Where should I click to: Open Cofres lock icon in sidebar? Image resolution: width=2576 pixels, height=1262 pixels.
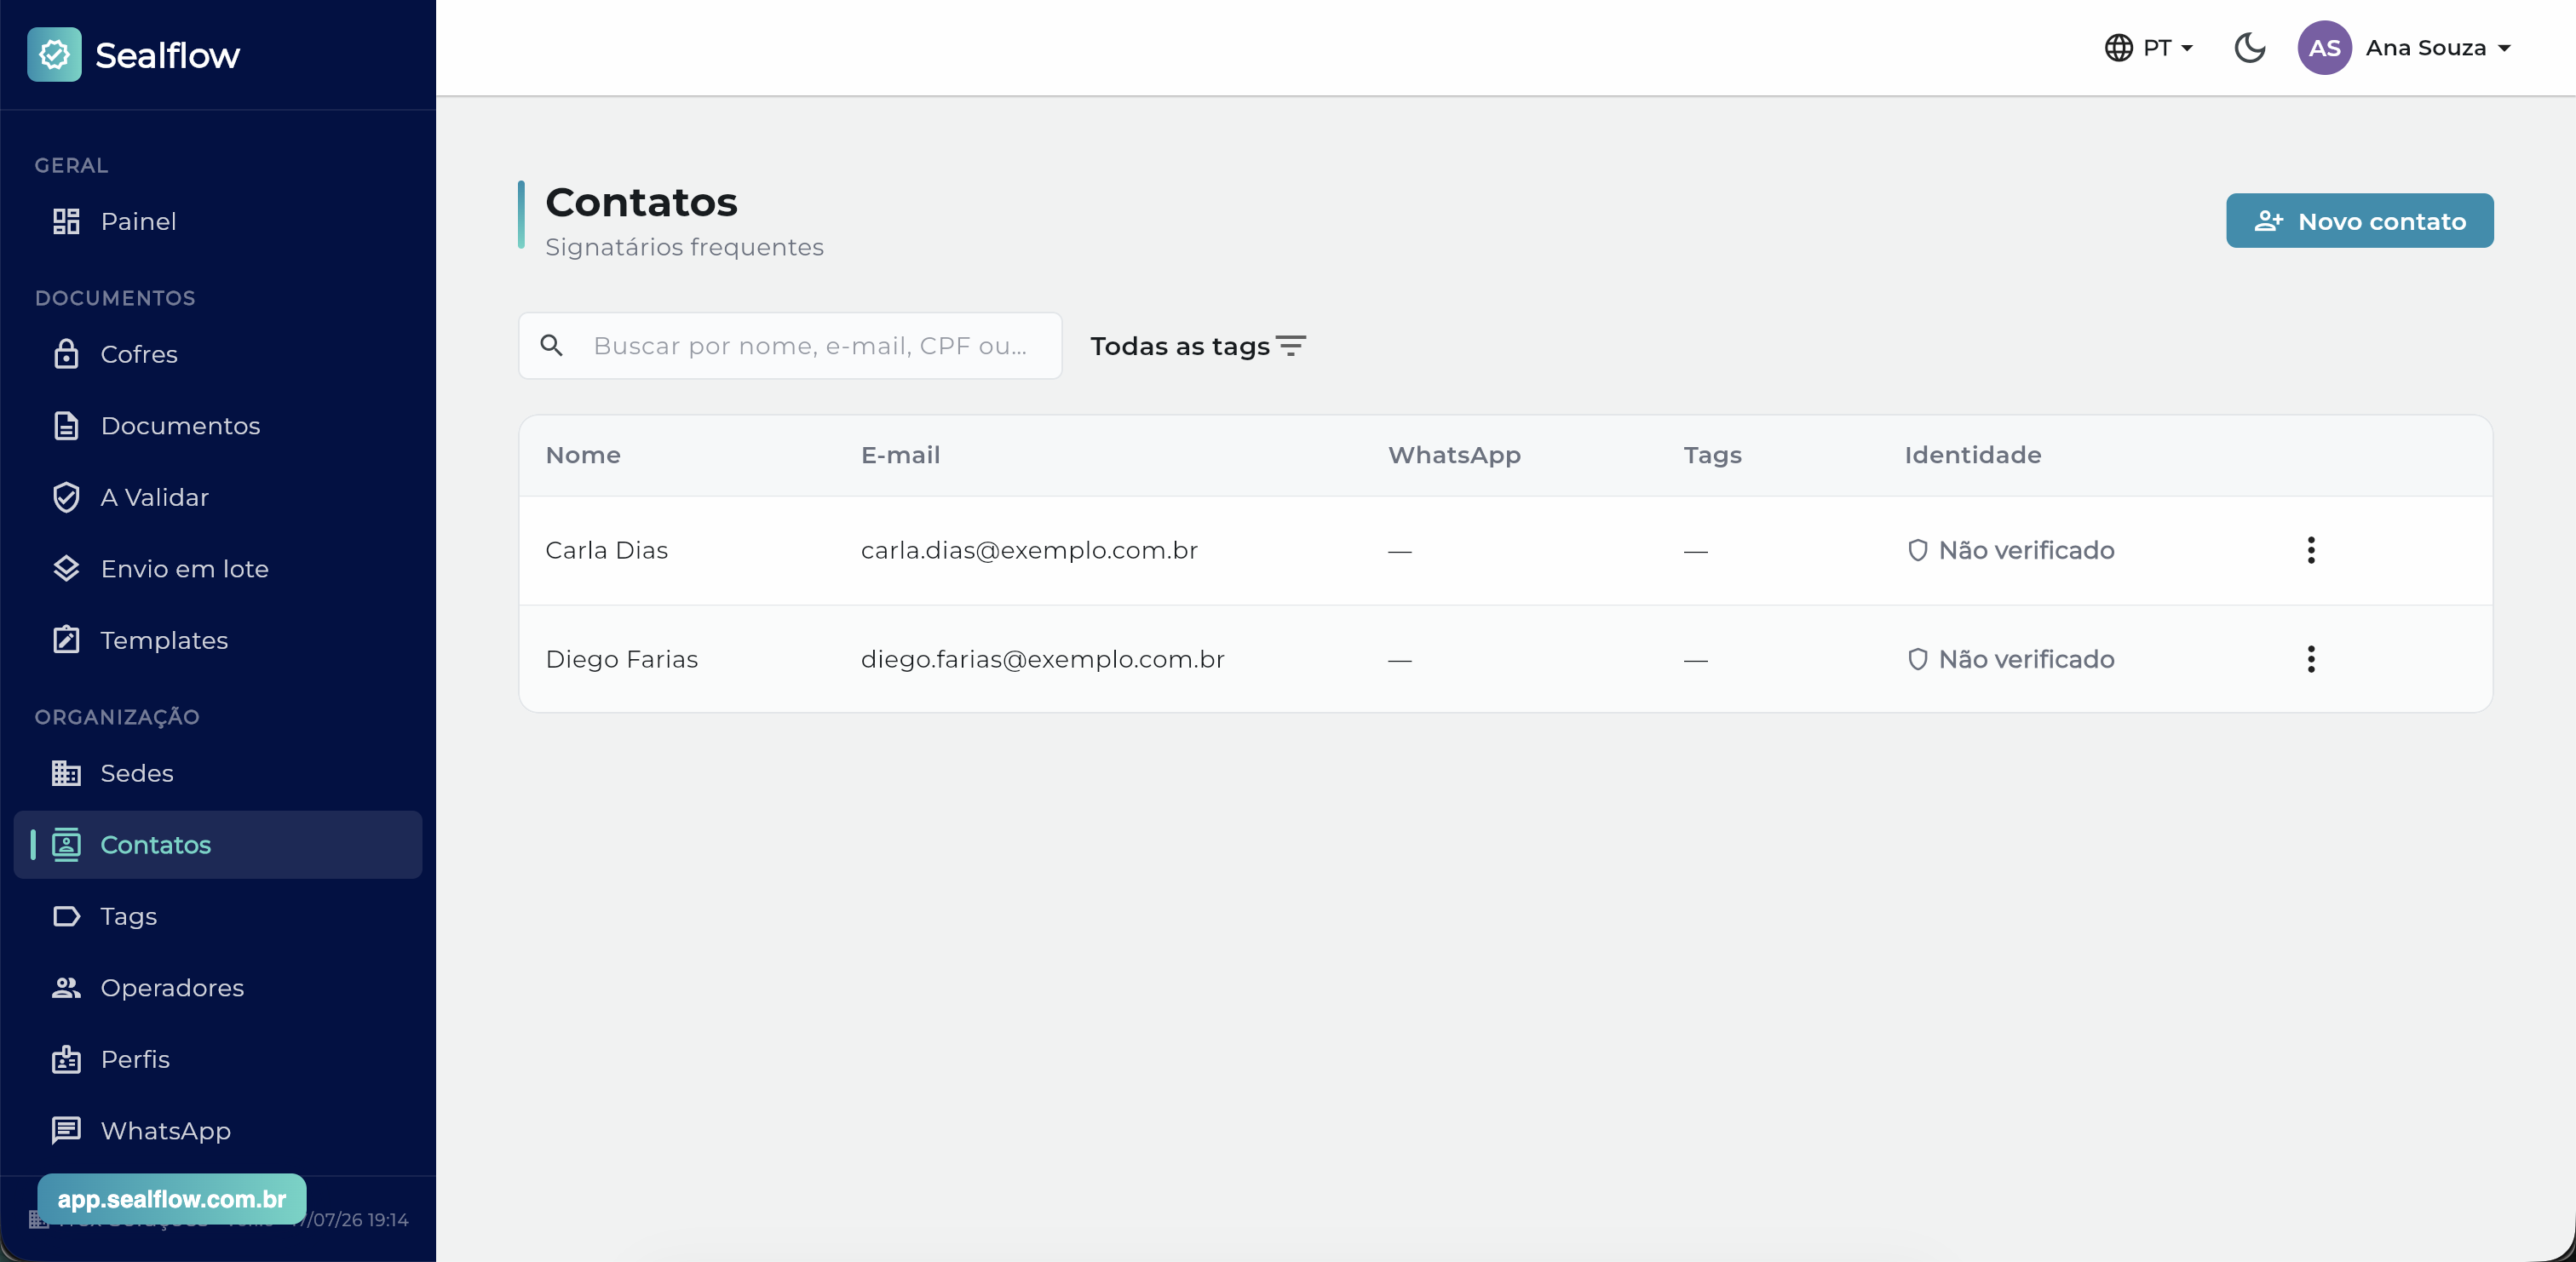point(66,354)
